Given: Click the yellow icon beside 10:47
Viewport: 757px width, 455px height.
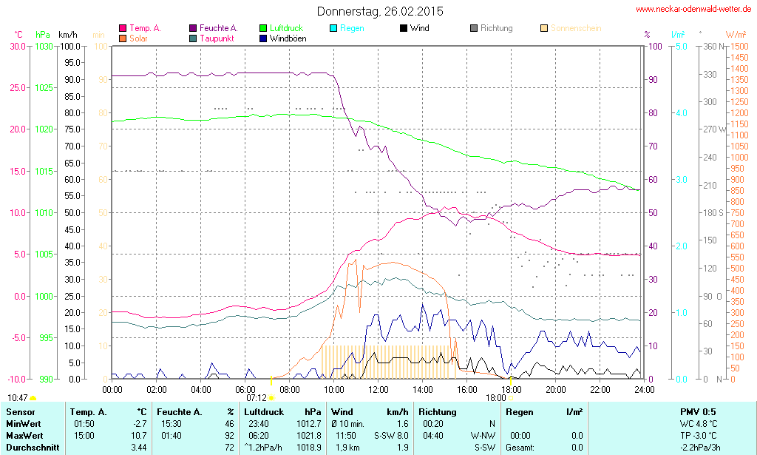Looking at the screenshot, I should tap(33, 399).
